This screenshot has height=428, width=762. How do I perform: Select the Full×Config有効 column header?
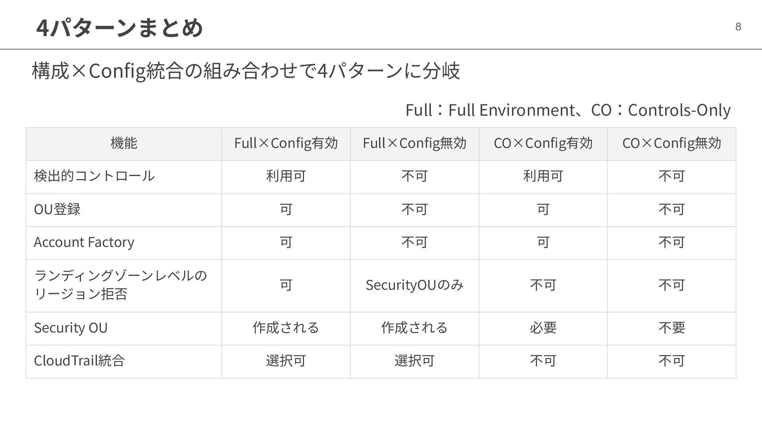pos(286,143)
